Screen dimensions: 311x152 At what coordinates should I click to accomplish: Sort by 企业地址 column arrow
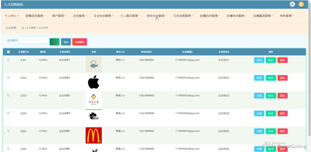(x=229, y=52)
